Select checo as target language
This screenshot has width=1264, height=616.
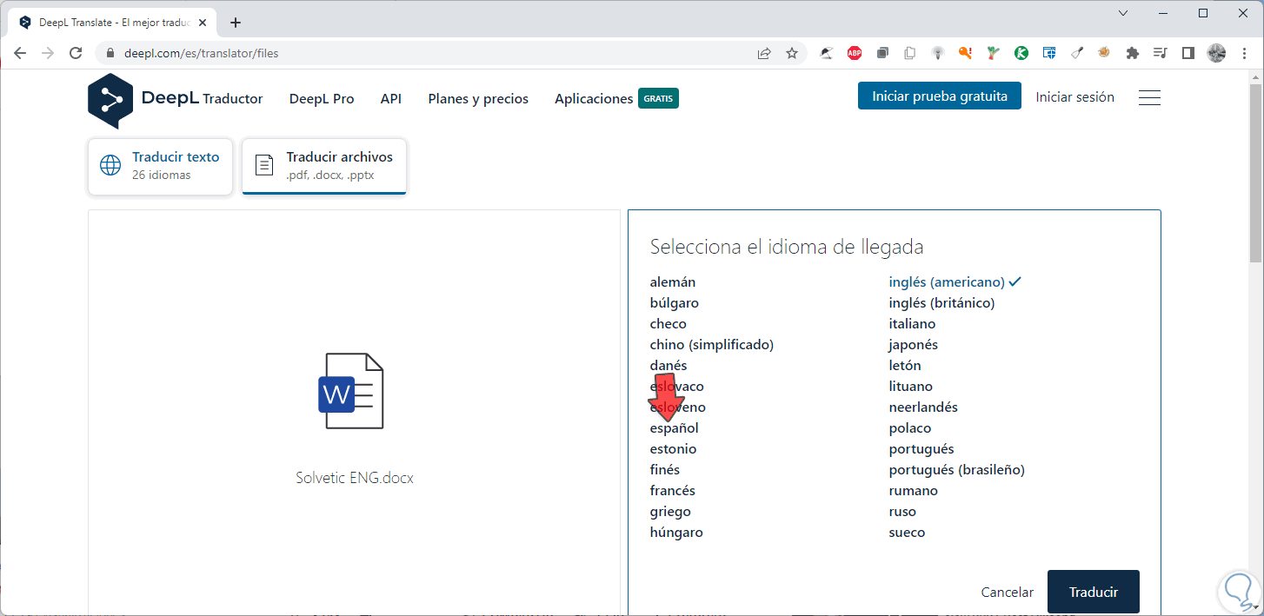668,323
